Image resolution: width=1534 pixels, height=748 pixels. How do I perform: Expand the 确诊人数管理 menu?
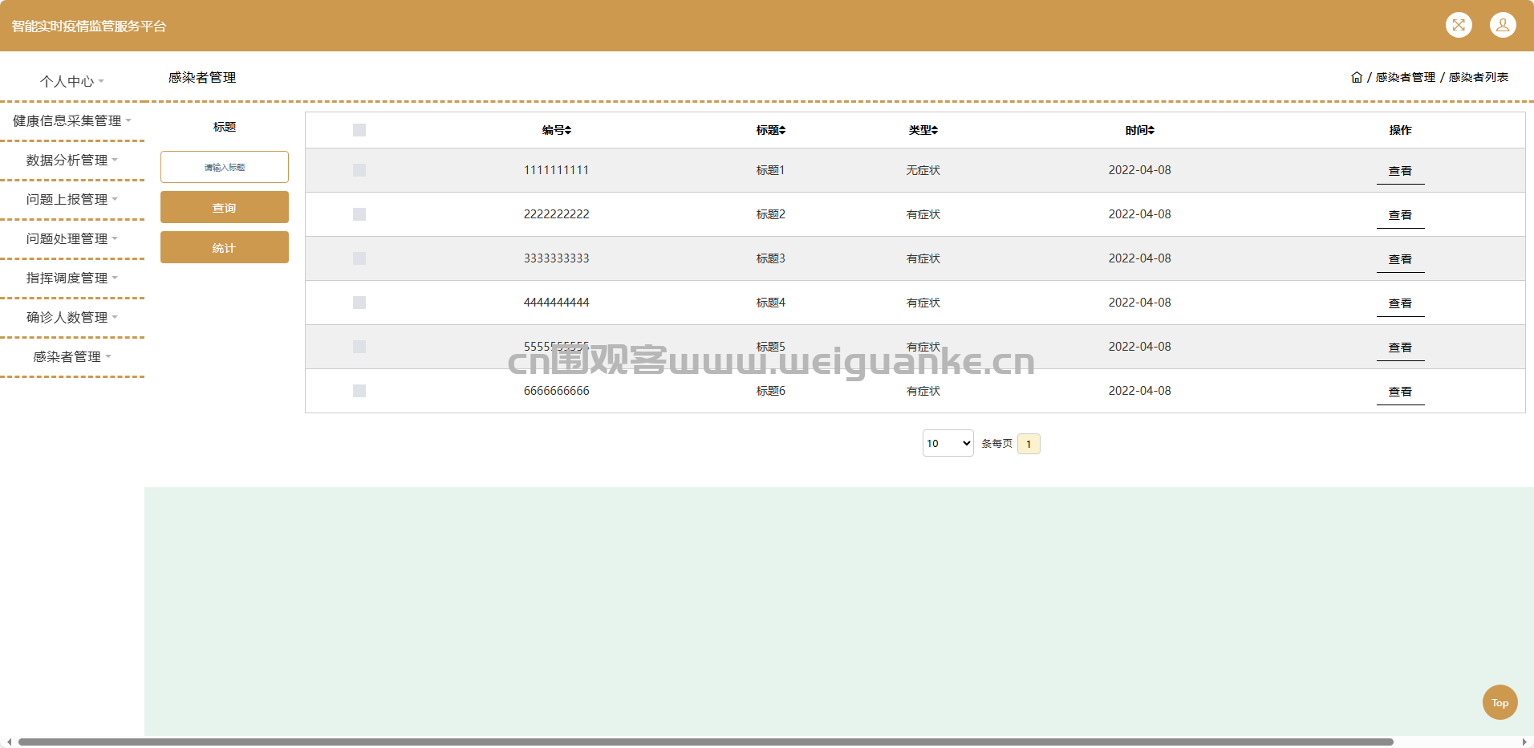72,317
